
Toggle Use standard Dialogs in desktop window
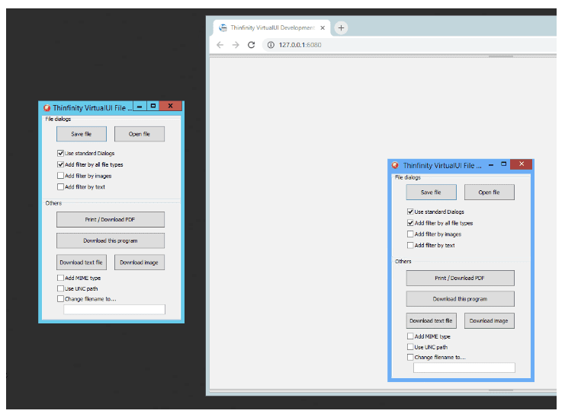click(x=60, y=153)
